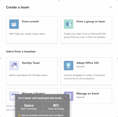Image resolution: width=118 pixels, height=117 pixels.
Task: Open See all available shortcuts and configure
Action: coord(42,115)
